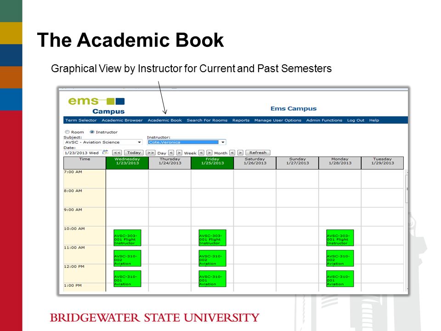Go back one Day with left arrow
This screenshot has height=331, width=441.
pos(171,153)
